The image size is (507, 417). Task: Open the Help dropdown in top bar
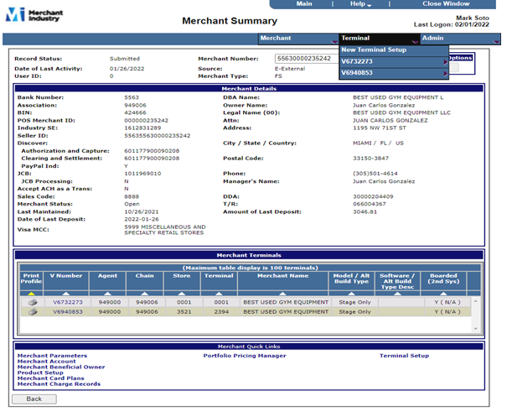coord(360,4)
